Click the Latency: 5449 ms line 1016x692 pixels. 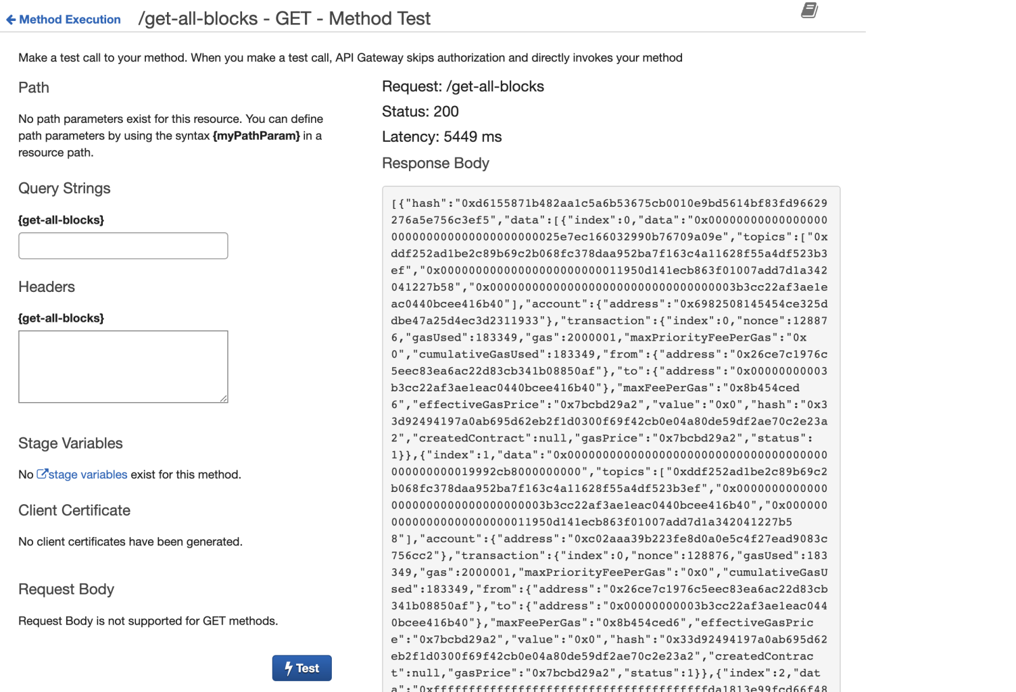[x=441, y=137]
